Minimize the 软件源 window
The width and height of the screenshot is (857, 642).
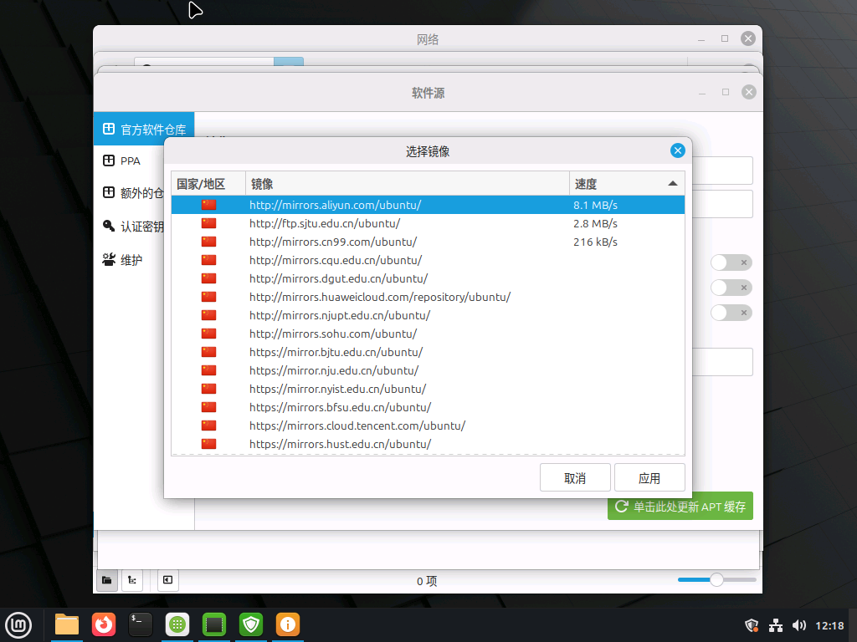click(x=702, y=92)
